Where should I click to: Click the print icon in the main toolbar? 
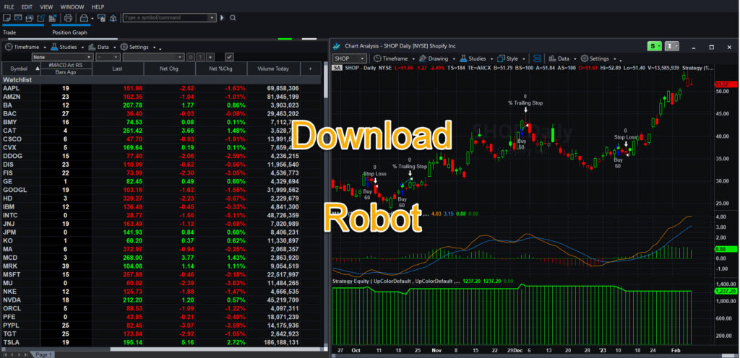(x=67, y=17)
